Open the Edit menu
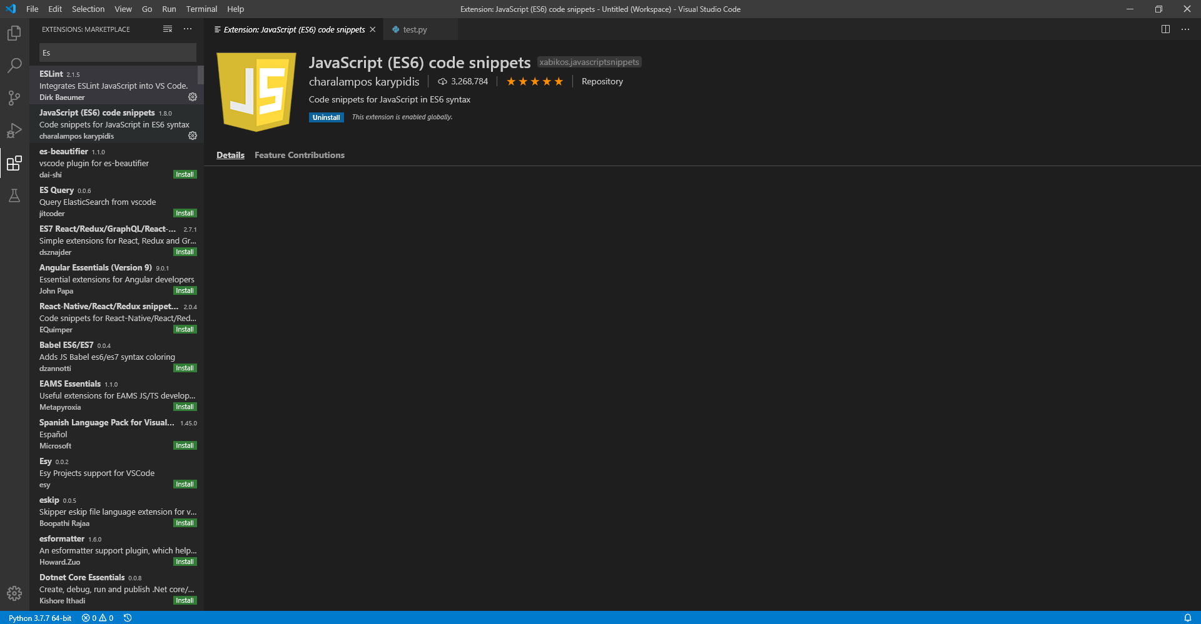Image resolution: width=1201 pixels, height=624 pixels. pyautogui.click(x=55, y=9)
